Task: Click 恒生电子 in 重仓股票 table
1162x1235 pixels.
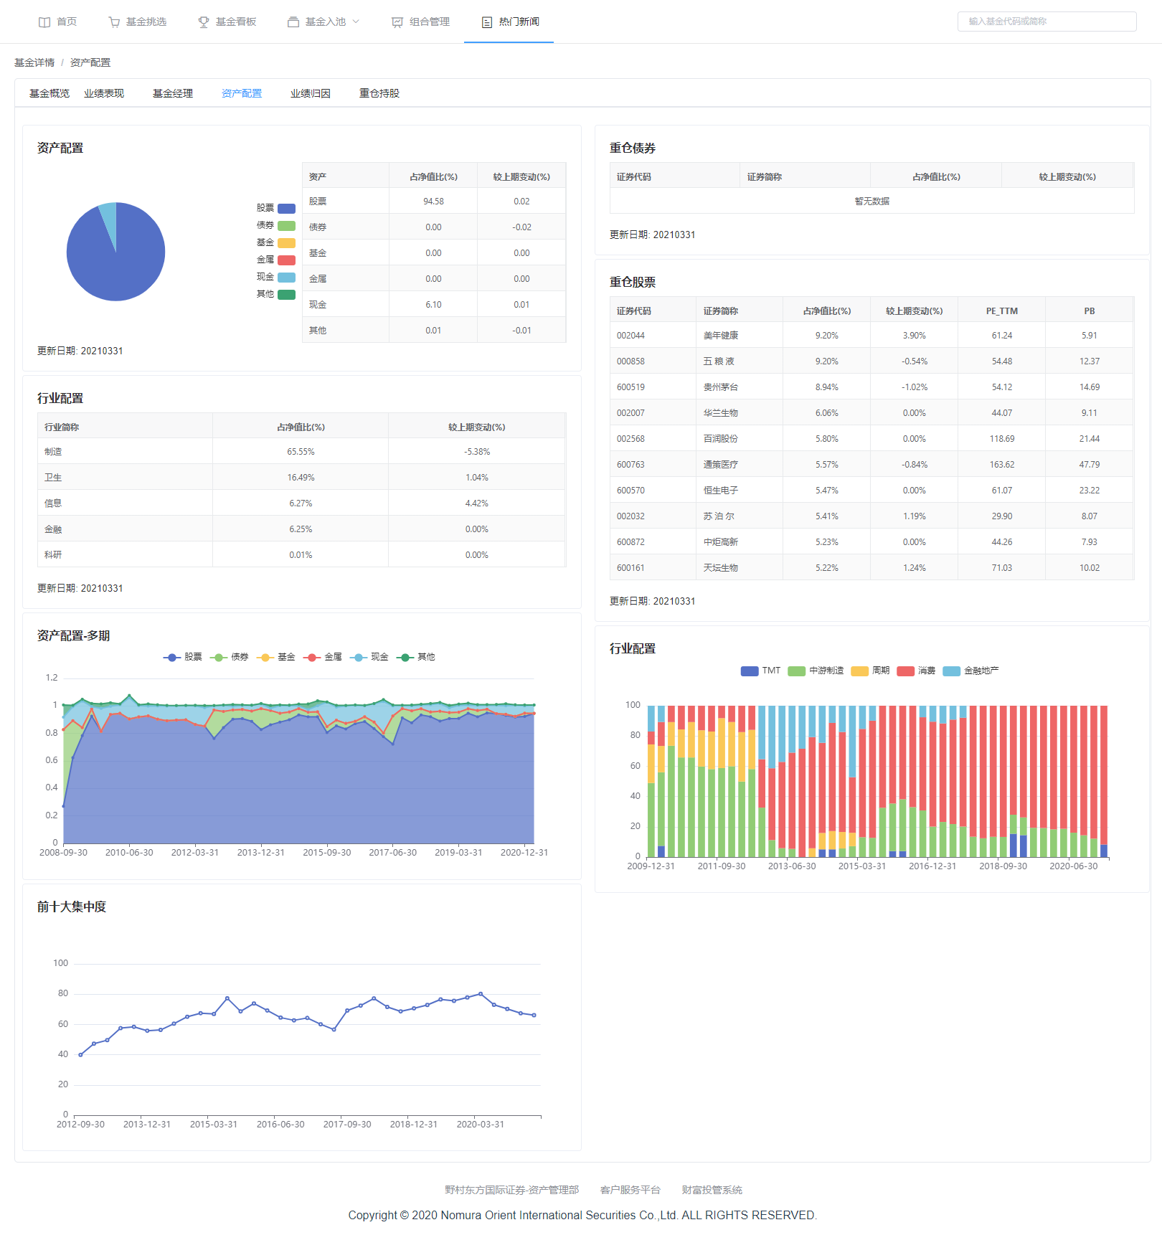Action: tap(720, 491)
